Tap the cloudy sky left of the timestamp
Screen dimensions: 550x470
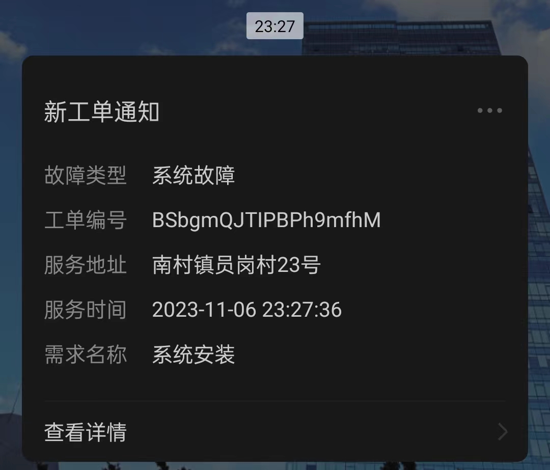(123, 26)
